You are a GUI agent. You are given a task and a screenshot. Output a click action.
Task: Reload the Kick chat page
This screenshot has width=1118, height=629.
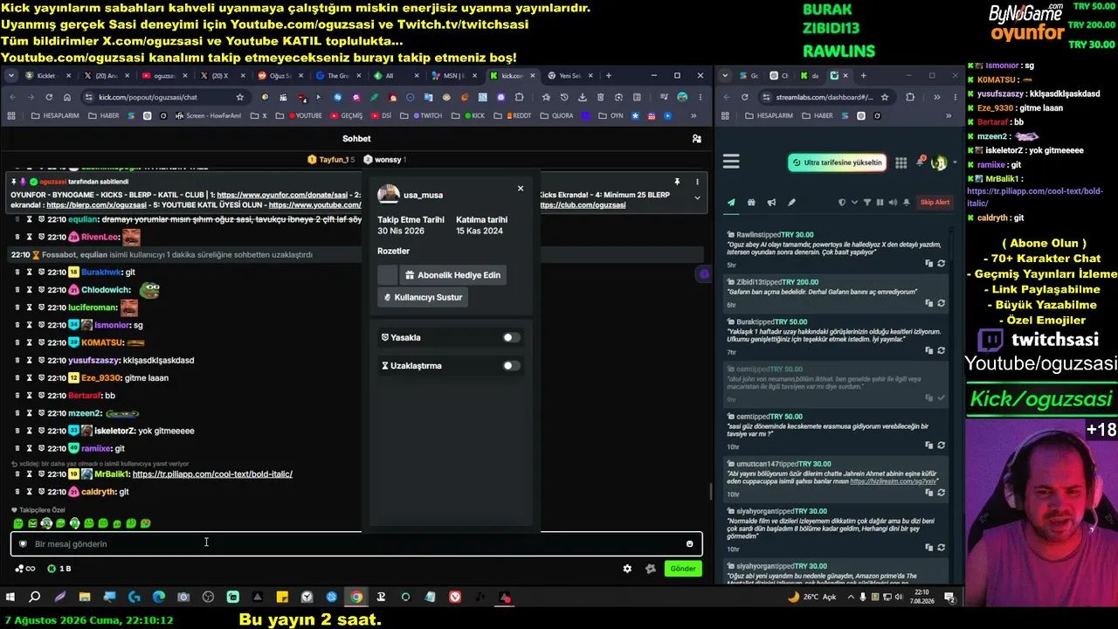50,97
